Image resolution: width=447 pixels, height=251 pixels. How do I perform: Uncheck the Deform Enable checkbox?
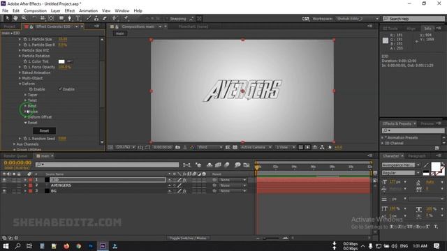[61, 89]
